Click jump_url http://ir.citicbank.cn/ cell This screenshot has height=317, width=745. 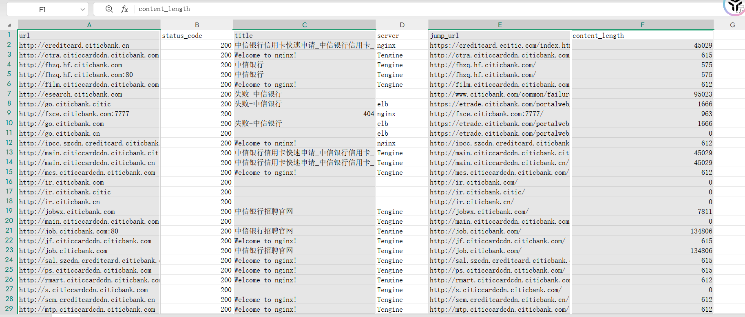click(500, 202)
